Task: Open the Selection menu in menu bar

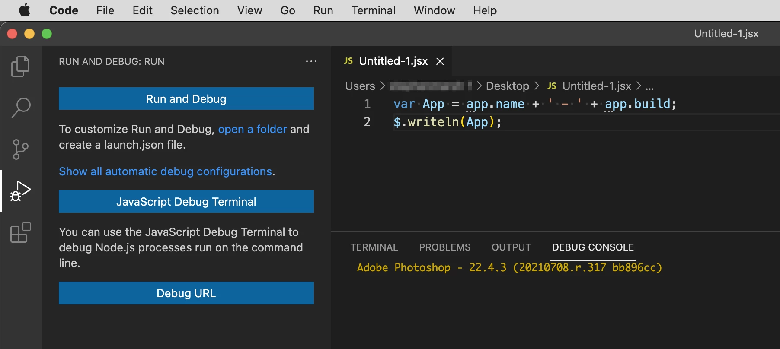Action: (195, 10)
